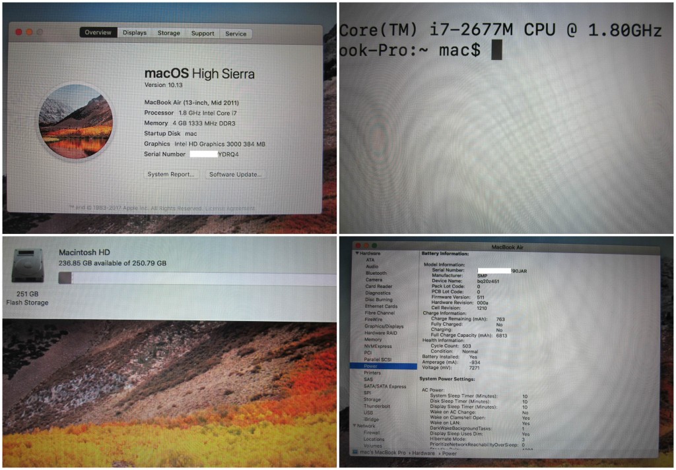Select Memory in the System Information sidebar

click(x=373, y=339)
